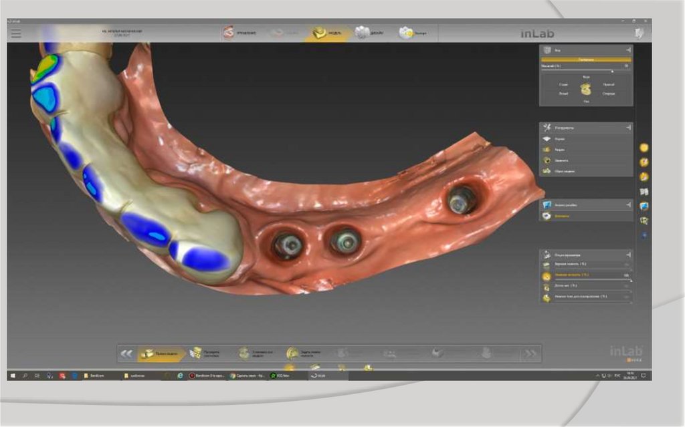This screenshot has height=427, width=685.
Task: Open Windows Start menu on taskbar
Action: (x=13, y=376)
